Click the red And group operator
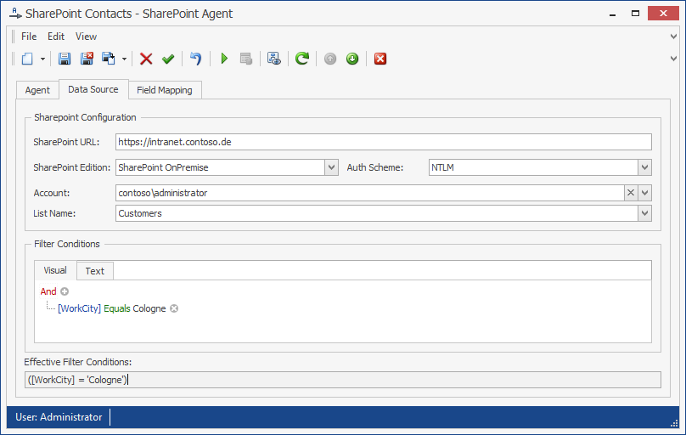The height and width of the screenshot is (435, 686). click(x=48, y=291)
